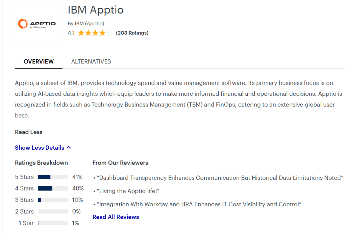
Task: Open the Workday and JIRA integration review
Action: 199,204
